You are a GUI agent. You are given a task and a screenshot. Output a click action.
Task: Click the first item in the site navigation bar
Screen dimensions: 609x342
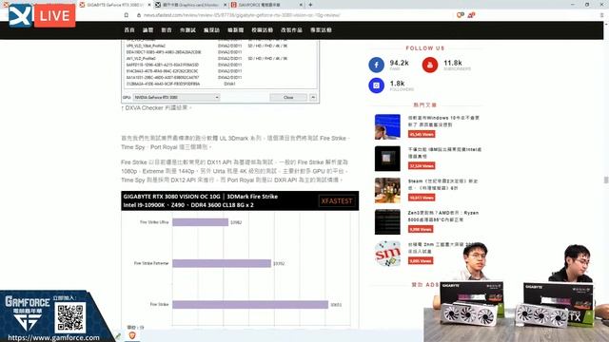[129, 29]
